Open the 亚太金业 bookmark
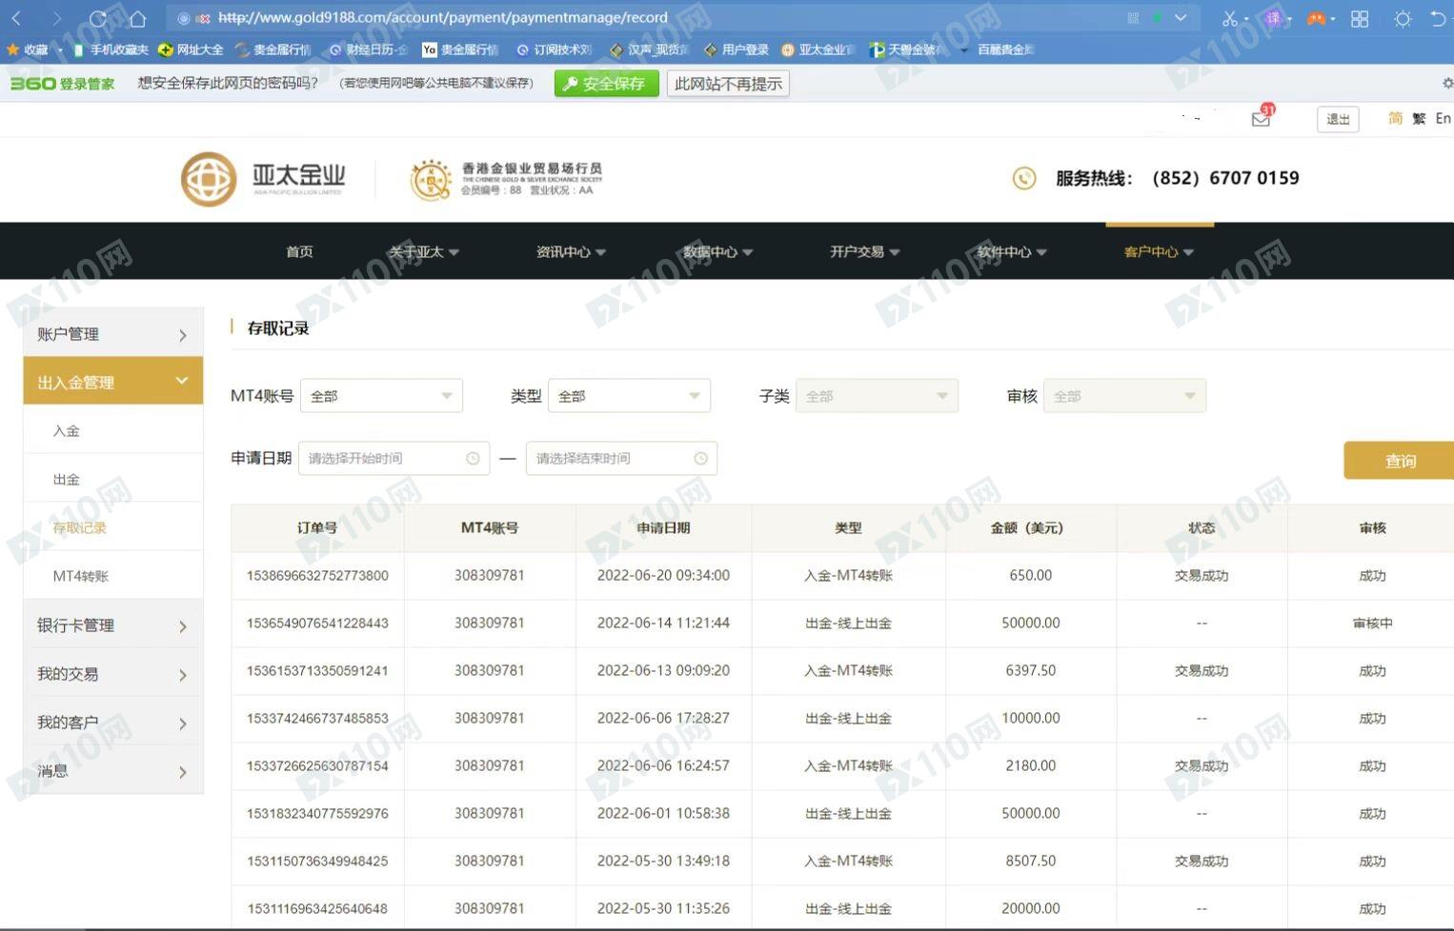Image resolution: width=1454 pixels, height=931 pixels. (818, 50)
